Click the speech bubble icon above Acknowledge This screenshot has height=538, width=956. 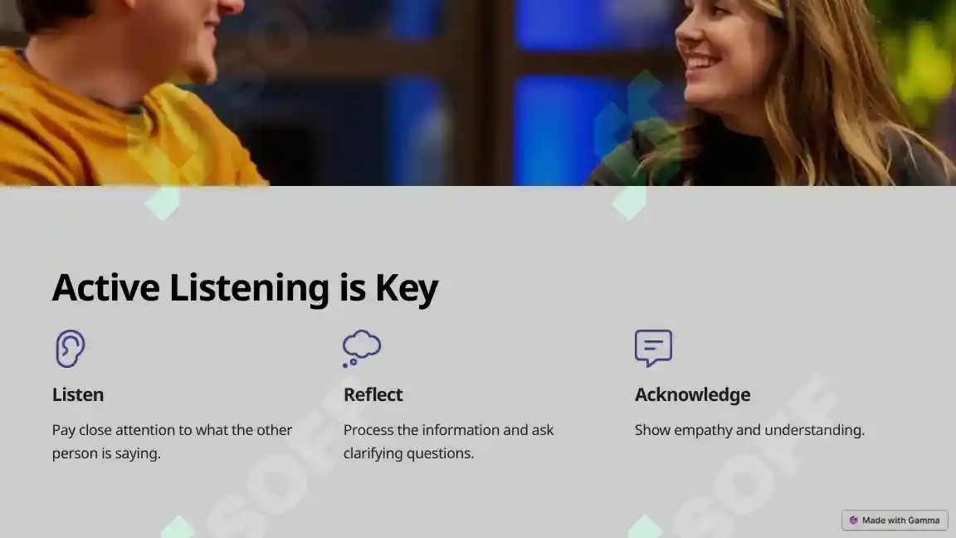653,349
